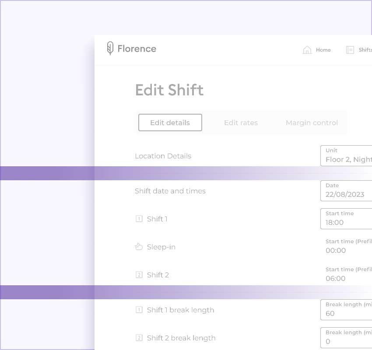
Task: Click the numbered 1 icon beside Shift 1
Action: tap(139, 219)
